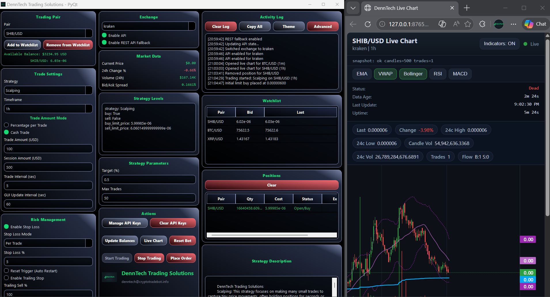Open the browser settings ellipsis menu

(x=513, y=24)
